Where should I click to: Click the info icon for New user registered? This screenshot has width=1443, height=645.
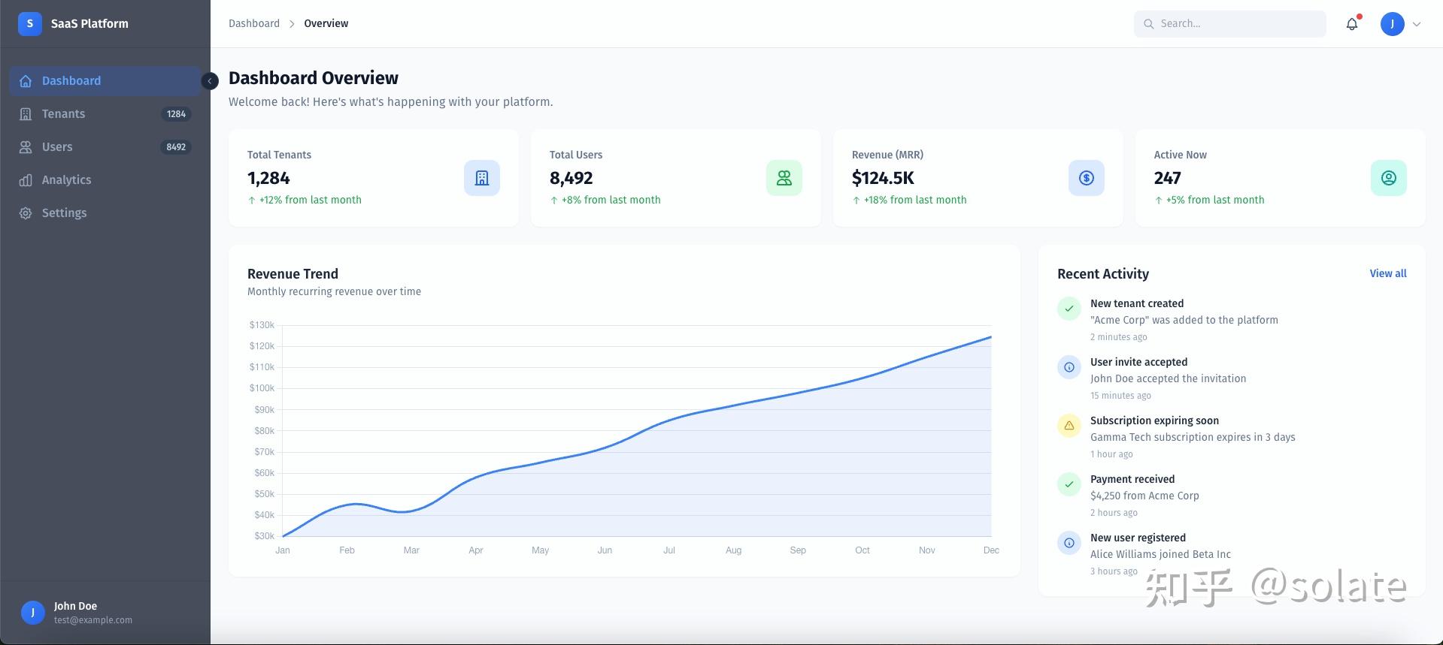click(1069, 543)
